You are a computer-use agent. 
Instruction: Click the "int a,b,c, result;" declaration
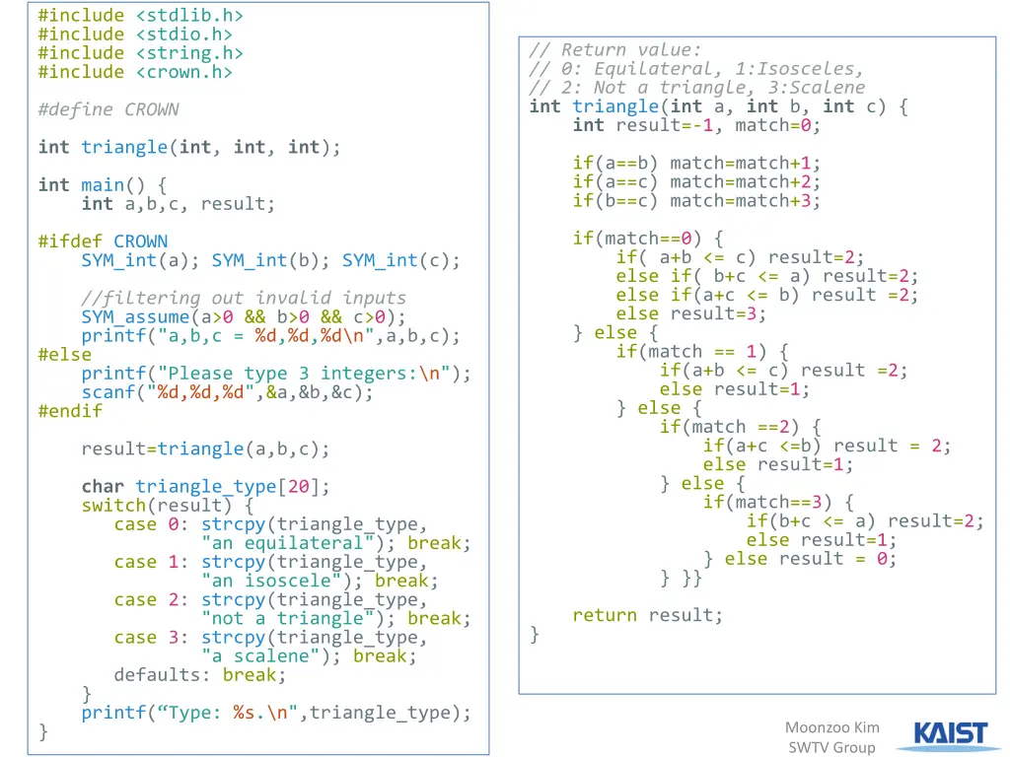point(179,204)
